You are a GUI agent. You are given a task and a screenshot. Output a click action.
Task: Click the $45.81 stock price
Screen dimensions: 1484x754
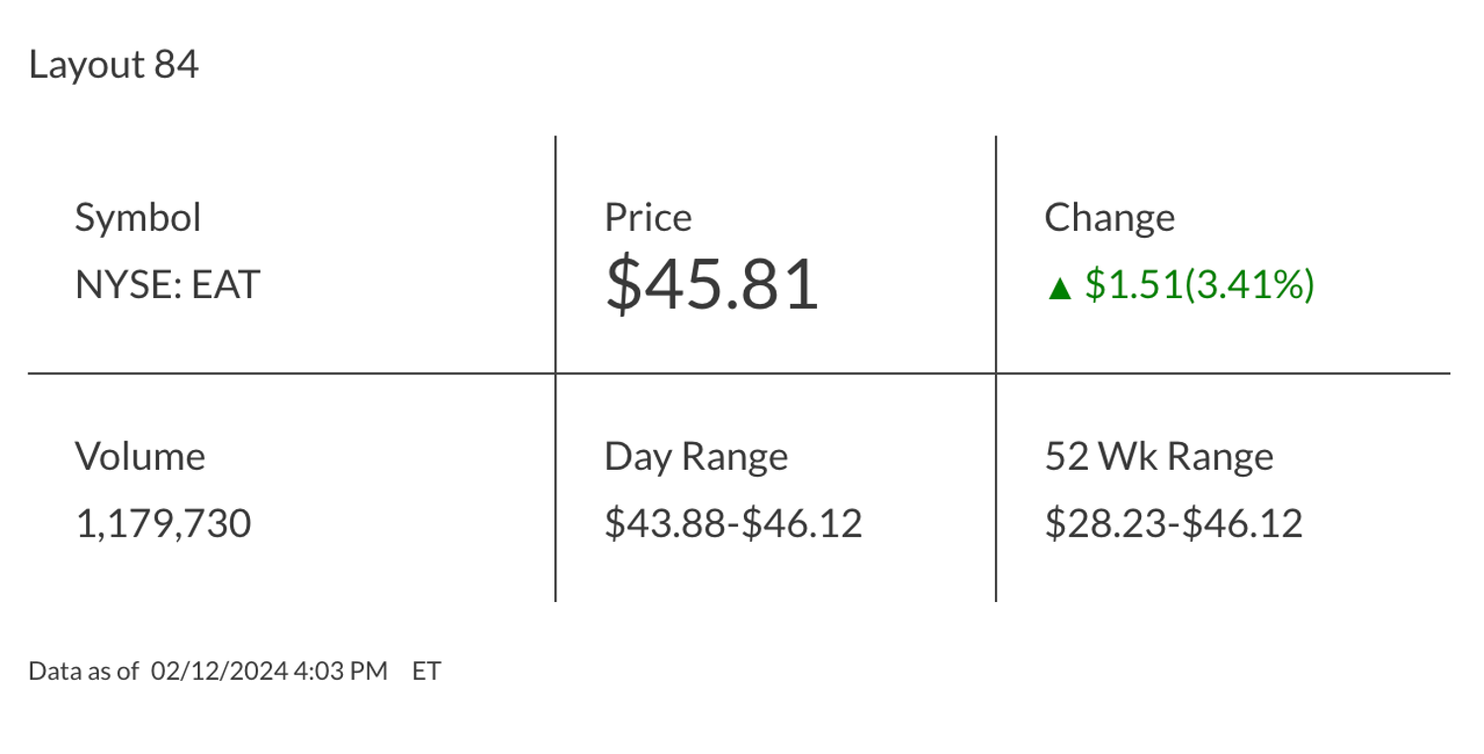pyautogui.click(x=711, y=284)
